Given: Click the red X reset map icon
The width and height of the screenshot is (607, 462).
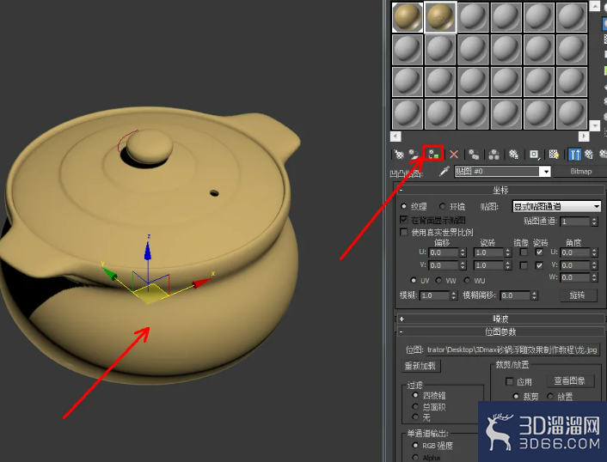Looking at the screenshot, I should coord(454,155).
